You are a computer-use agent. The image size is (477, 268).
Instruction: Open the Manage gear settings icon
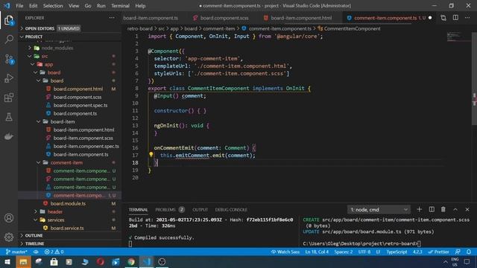coord(9,237)
